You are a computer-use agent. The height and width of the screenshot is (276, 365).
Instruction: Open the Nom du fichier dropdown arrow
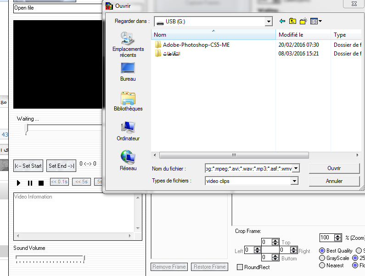point(296,168)
